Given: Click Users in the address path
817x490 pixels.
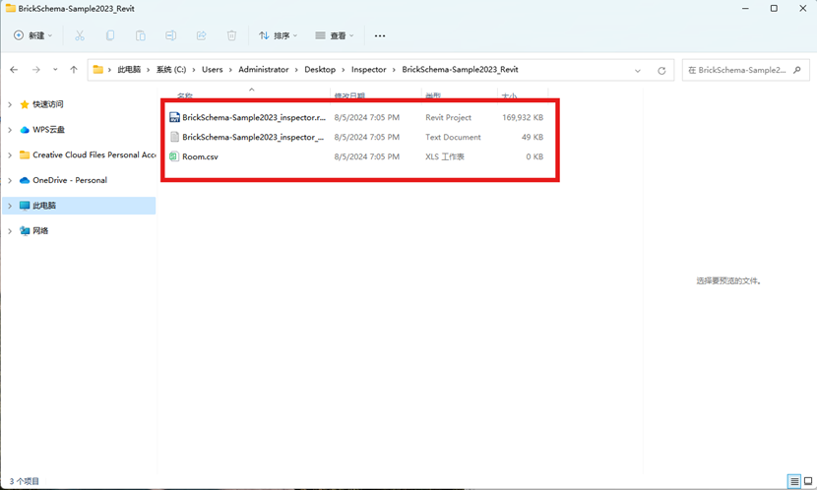Looking at the screenshot, I should coord(212,69).
